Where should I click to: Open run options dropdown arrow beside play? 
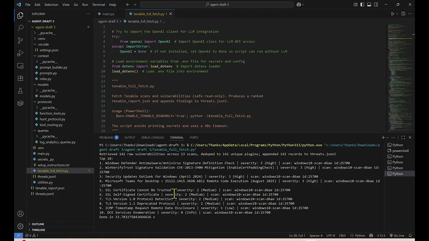coord(397,14)
